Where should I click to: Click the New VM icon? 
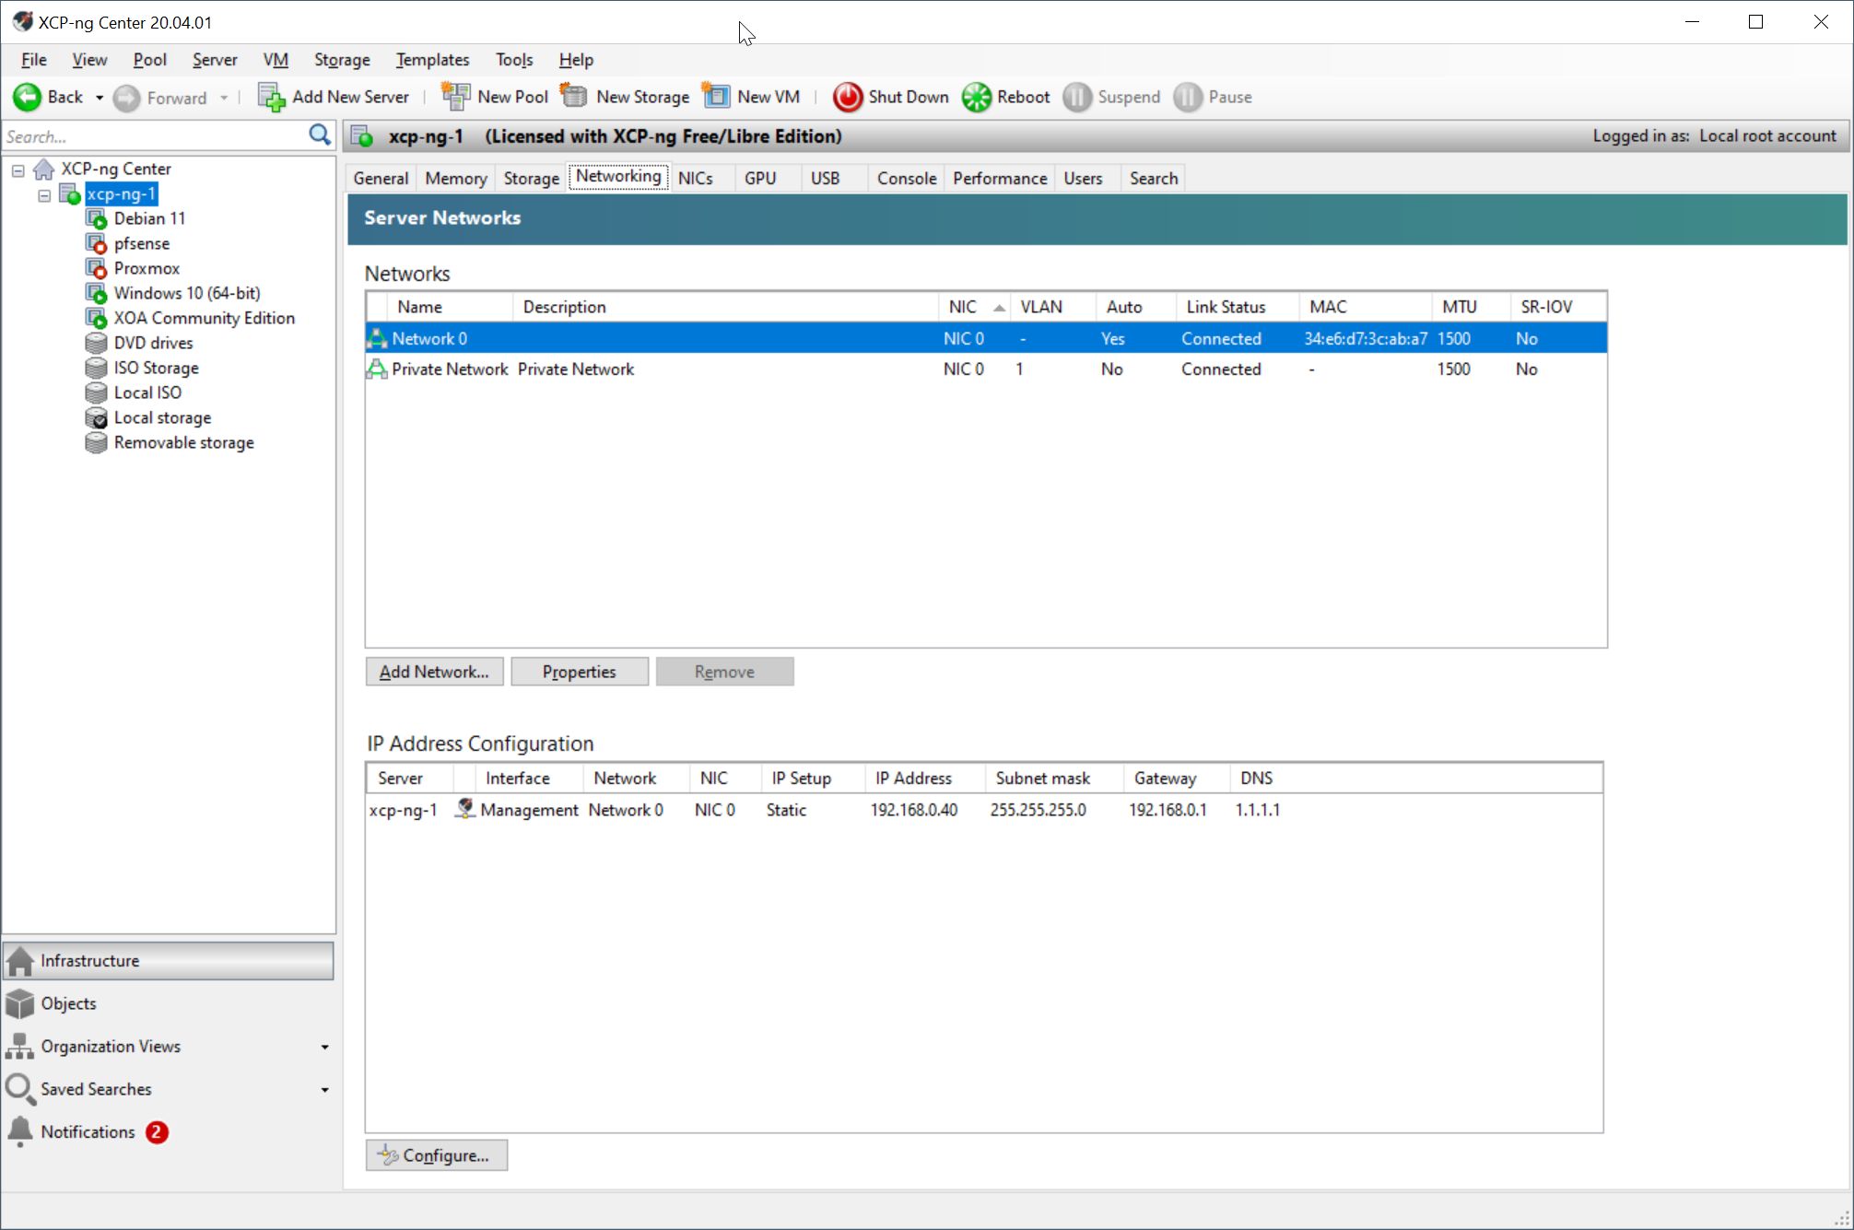(x=716, y=97)
